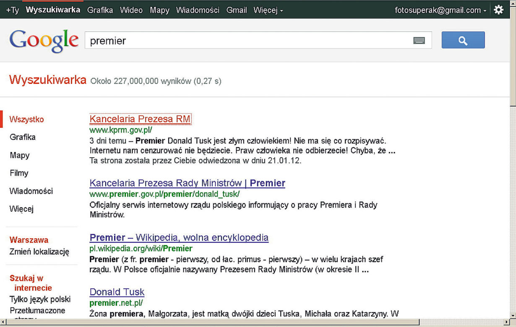Click the vertical scrollbar up arrow

point(513,4)
